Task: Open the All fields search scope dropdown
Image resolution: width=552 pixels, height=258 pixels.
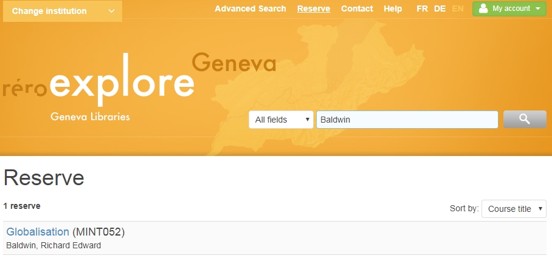Action: 281,120
